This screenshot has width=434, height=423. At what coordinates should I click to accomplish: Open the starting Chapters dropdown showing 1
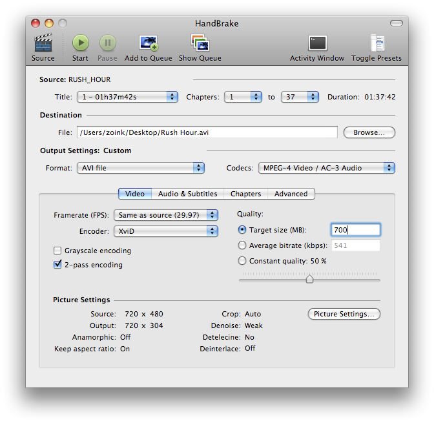click(x=243, y=97)
